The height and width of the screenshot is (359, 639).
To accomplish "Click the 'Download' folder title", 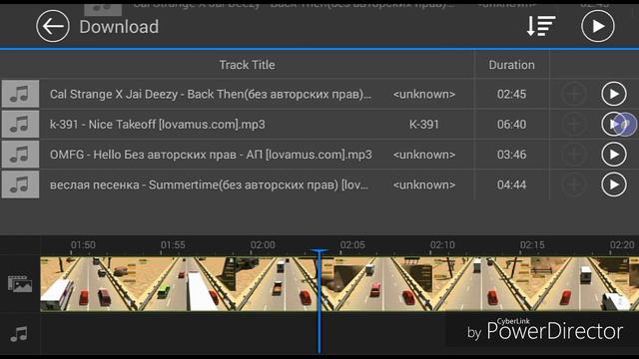I will point(119,27).
